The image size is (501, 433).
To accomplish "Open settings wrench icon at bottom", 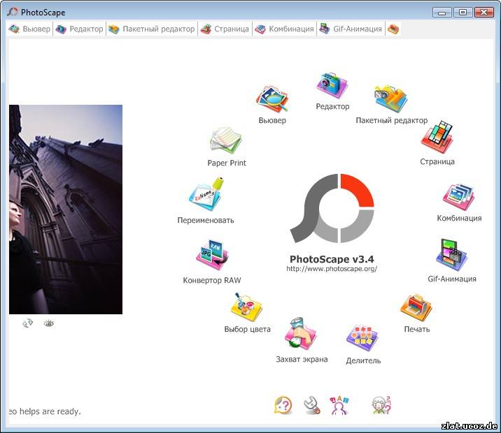I will point(311,405).
